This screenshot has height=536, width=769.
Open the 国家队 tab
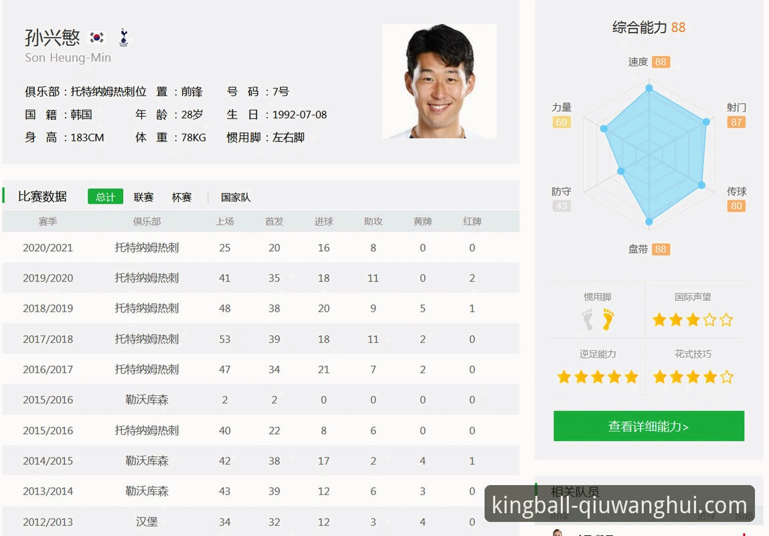(x=236, y=198)
